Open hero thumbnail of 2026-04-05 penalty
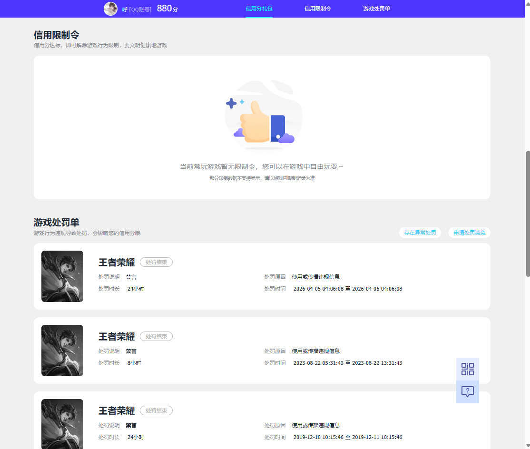Image resolution: width=530 pixels, height=449 pixels. click(62, 276)
